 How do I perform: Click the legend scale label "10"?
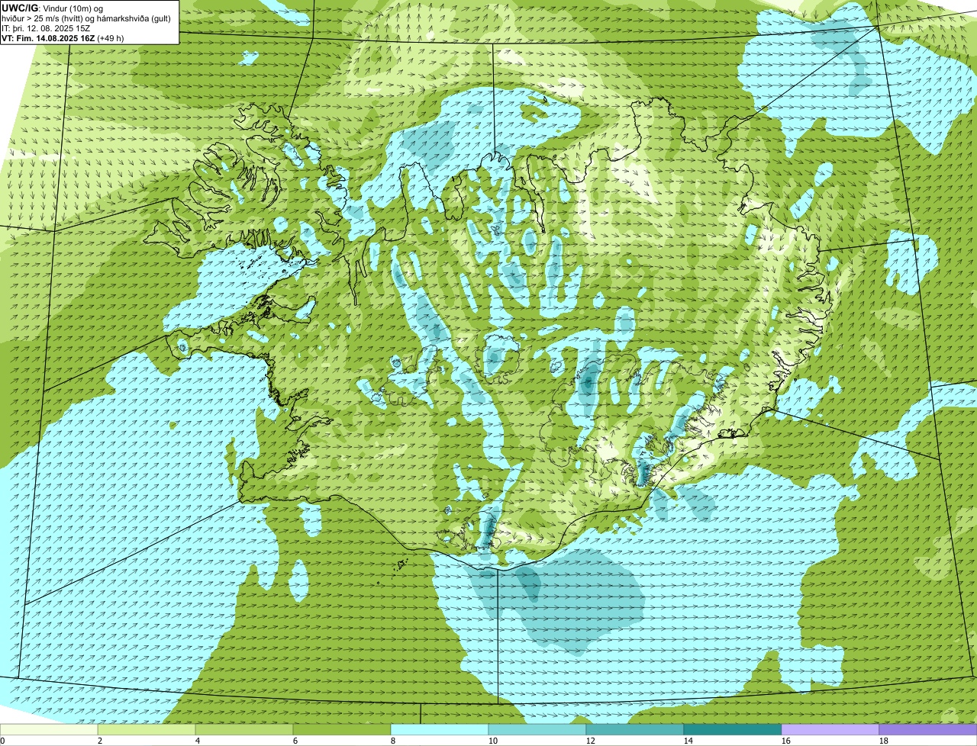click(493, 741)
